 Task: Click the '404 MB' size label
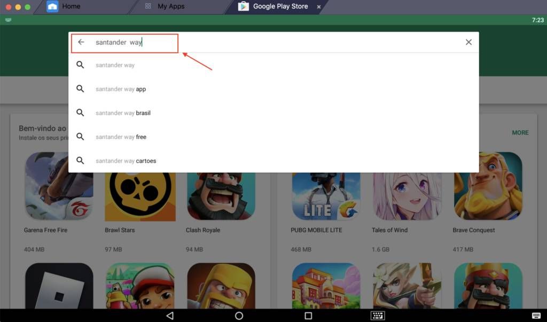pyautogui.click(x=34, y=249)
